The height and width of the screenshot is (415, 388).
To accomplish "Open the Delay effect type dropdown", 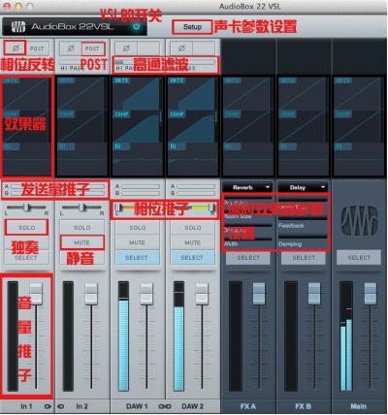I will 303,187.
